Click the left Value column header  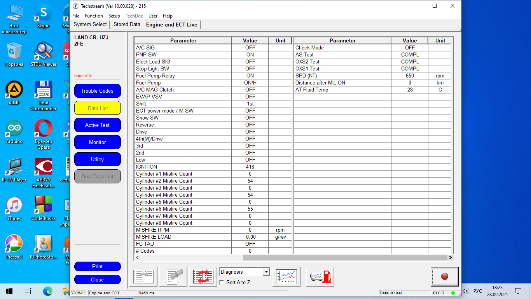[250, 40]
